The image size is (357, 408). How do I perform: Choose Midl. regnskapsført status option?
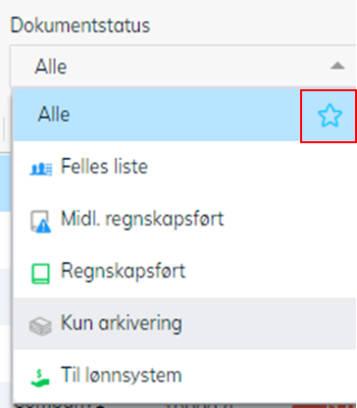[142, 219]
